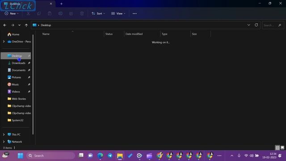Open Videos in the sidebar
The height and width of the screenshot is (161, 286).
[16, 92]
